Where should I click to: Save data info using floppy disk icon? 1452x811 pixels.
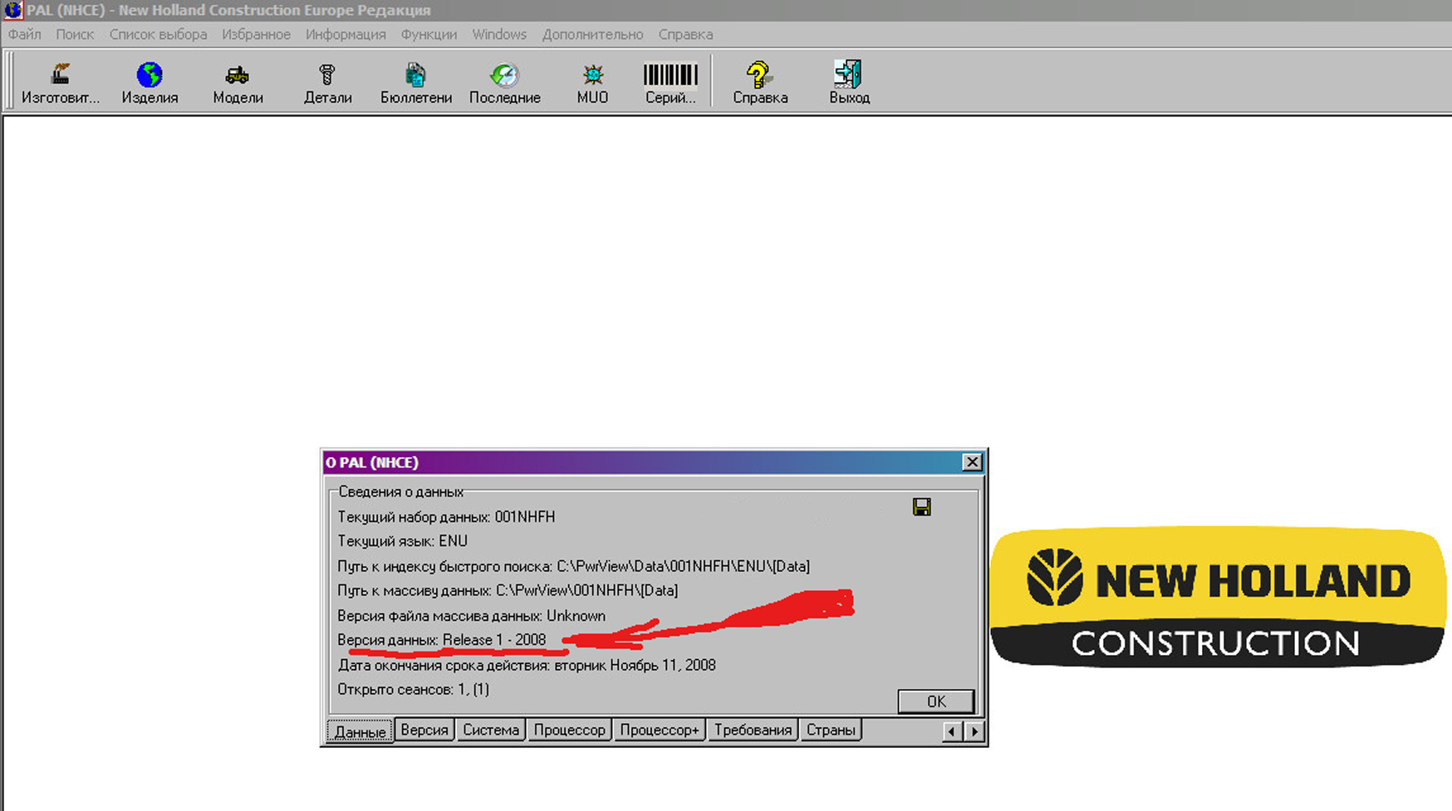pos(921,507)
